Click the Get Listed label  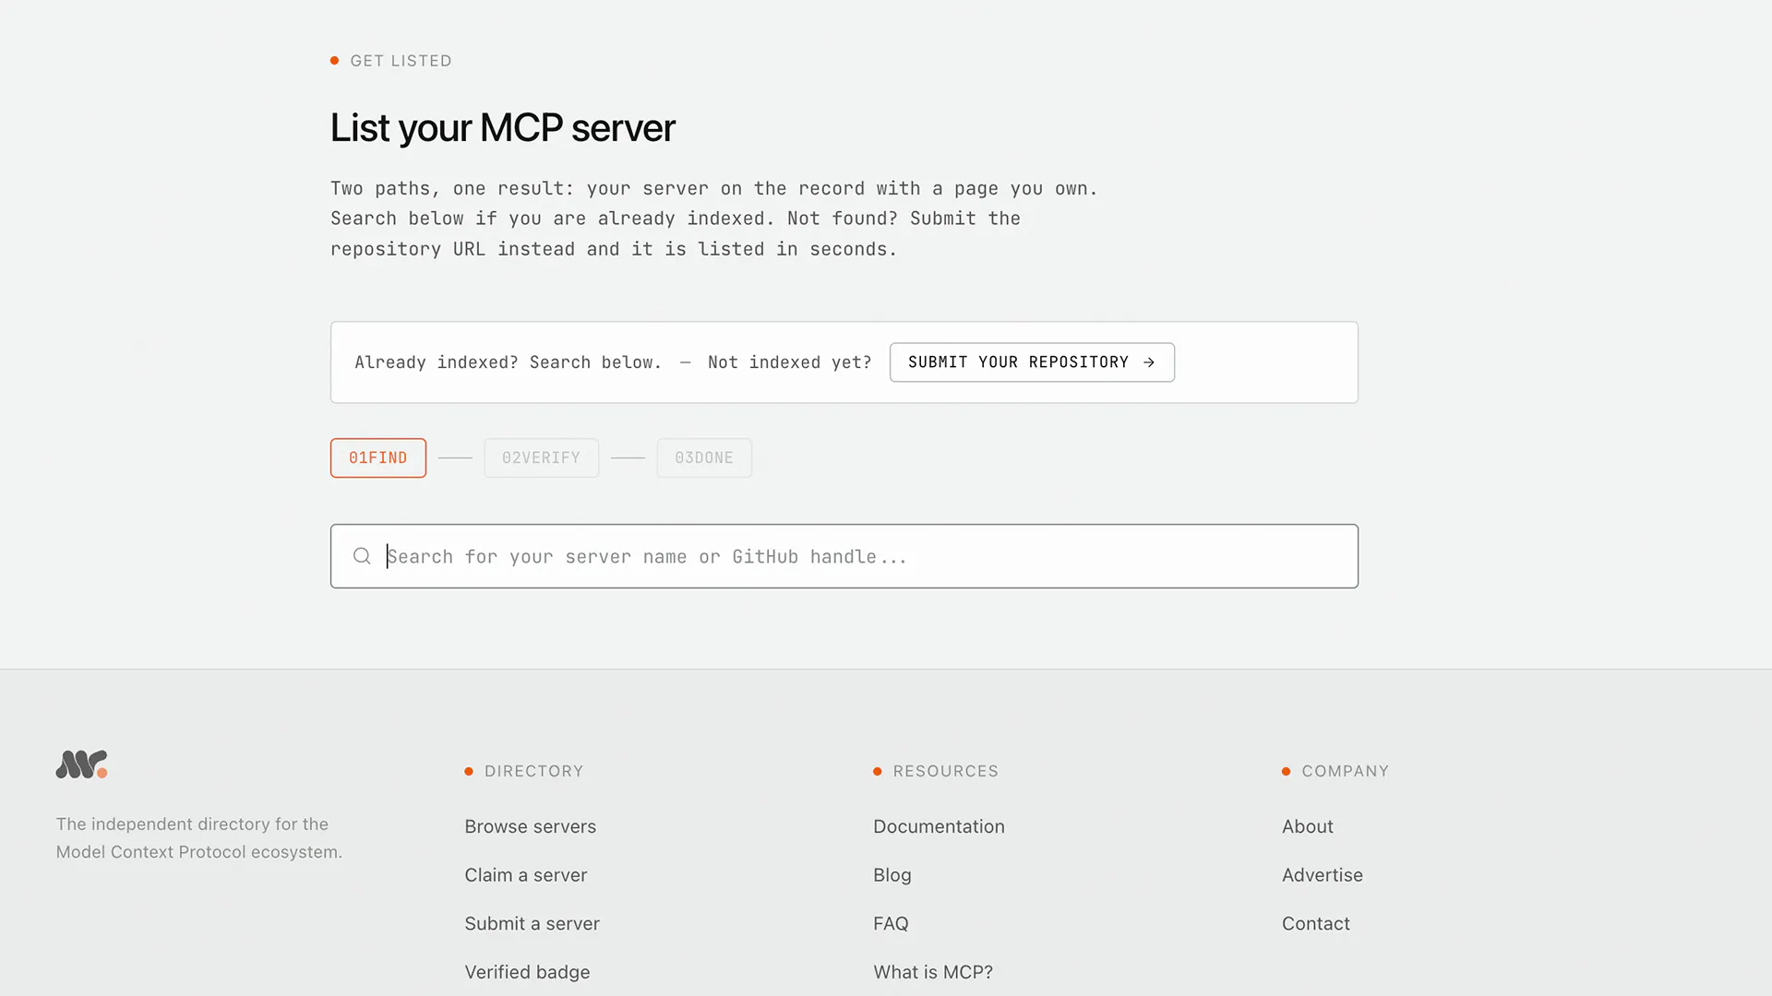[401, 61]
